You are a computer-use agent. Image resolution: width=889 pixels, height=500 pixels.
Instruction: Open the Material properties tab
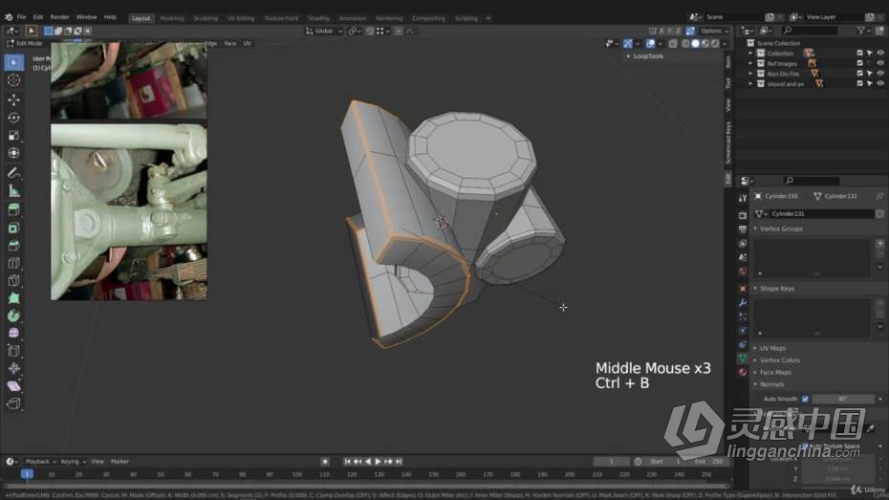click(743, 373)
